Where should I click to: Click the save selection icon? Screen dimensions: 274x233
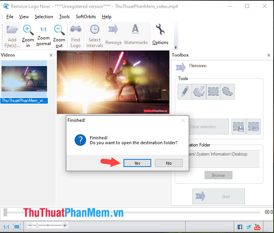coord(238,127)
